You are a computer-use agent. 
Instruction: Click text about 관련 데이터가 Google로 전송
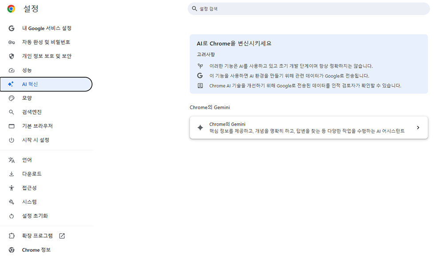coord(289,76)
